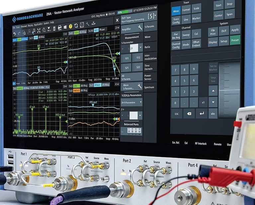Image resolution: width=255 pixels, height=205 pixels.
Task: Open the Application menu
Action: (38, 24)
